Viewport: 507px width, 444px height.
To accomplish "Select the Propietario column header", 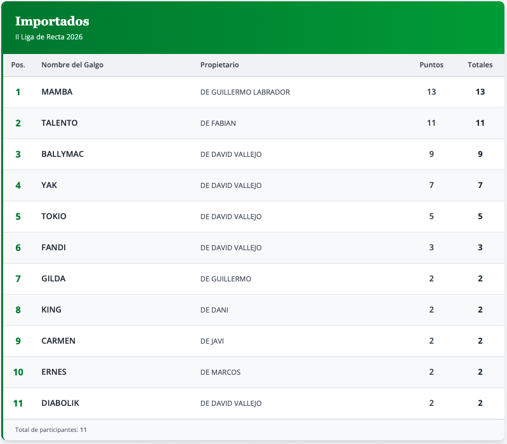I will [x=220, y=65].
